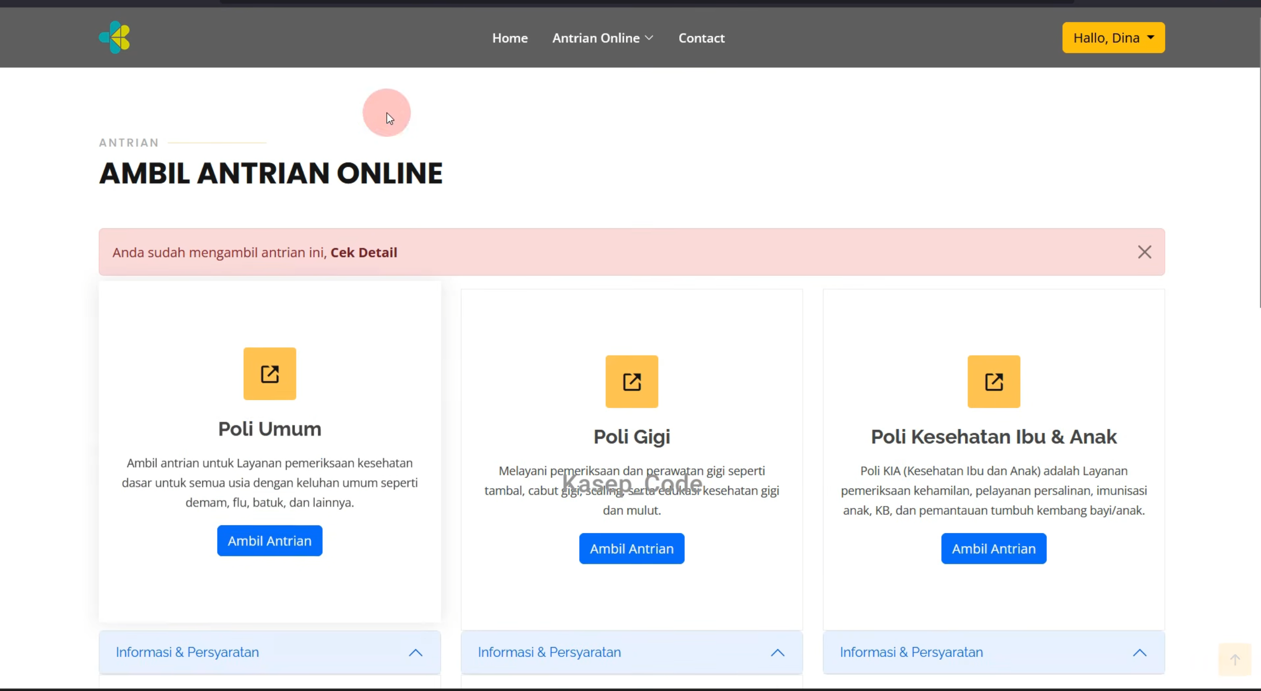1261x691 pixels.
Task: Collapse Informasi & Persyaratan under Poli Kesehatan Ibu & Anak
Action: [994, 652]
